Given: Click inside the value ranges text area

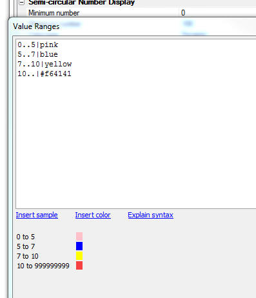Looking at the screenshot, I should point(136,124).
